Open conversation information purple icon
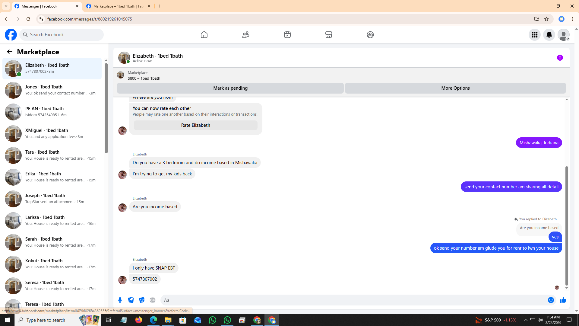This screenshot has width=579, height=326. [560, 58]
